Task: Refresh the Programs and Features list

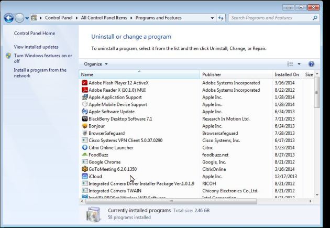Action: tap(221, 18)
